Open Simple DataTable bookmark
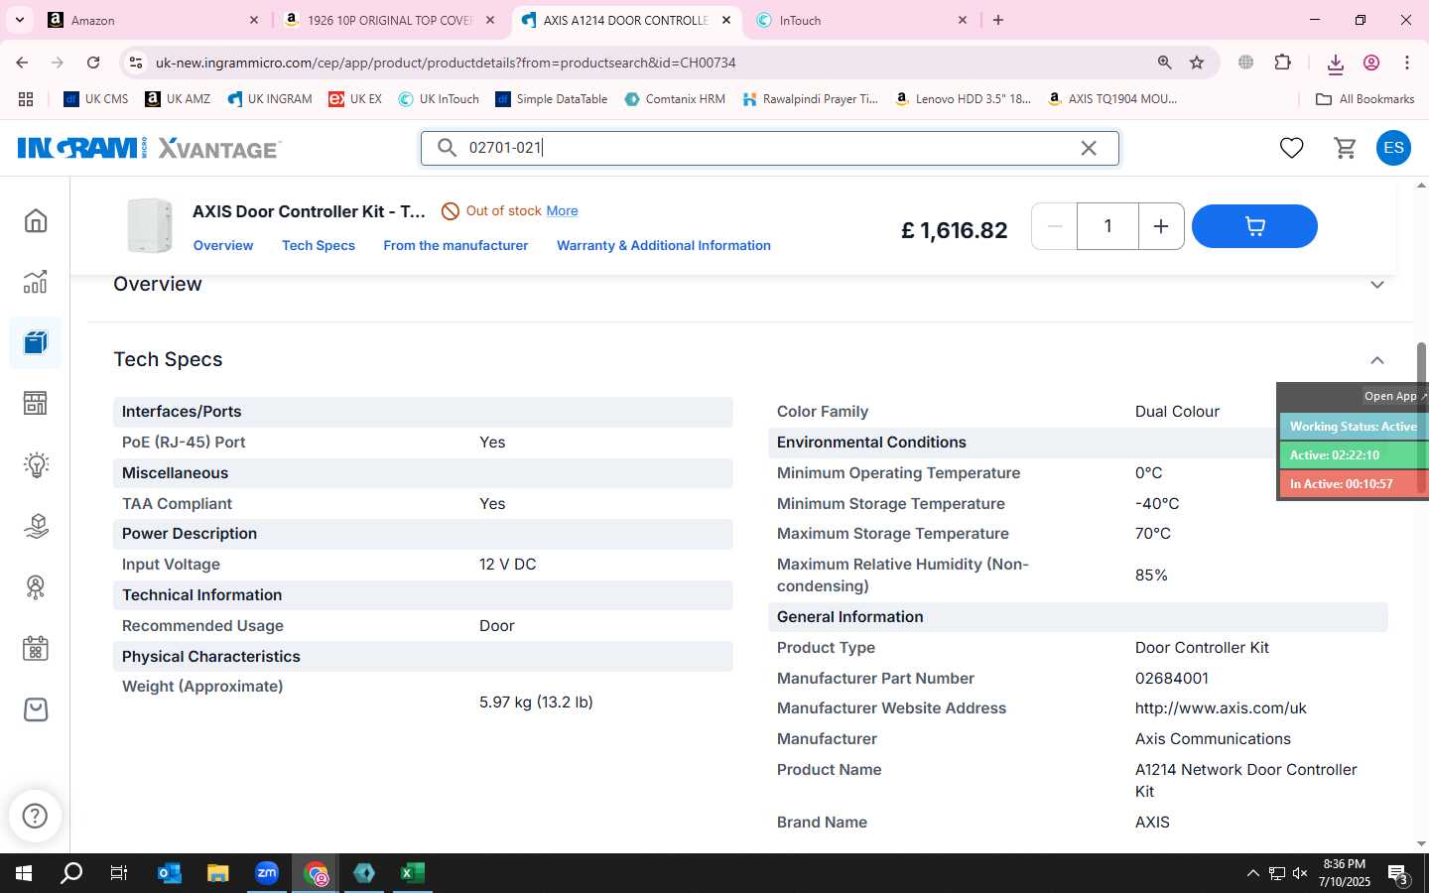This screenshot has height=893, width=1429. pos(552,99)
